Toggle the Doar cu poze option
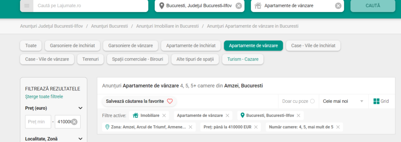The image size is (401, 142). click(x=312, y=101)
